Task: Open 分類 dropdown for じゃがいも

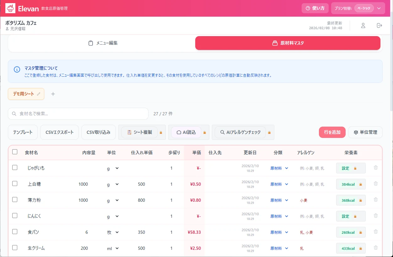Action: coord(279,168)
